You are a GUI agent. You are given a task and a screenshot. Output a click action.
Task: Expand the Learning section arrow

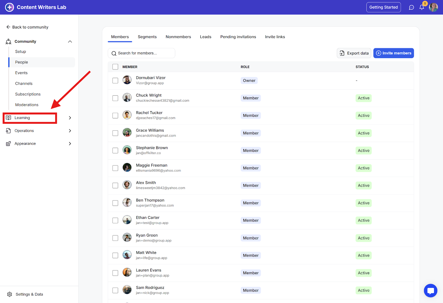[x=70, y=118]
